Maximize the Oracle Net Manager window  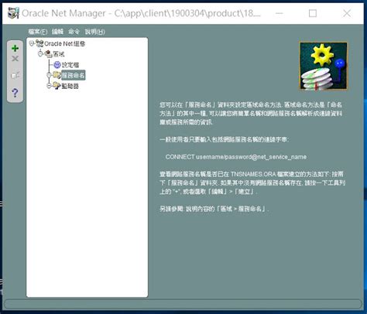point(313,13)
